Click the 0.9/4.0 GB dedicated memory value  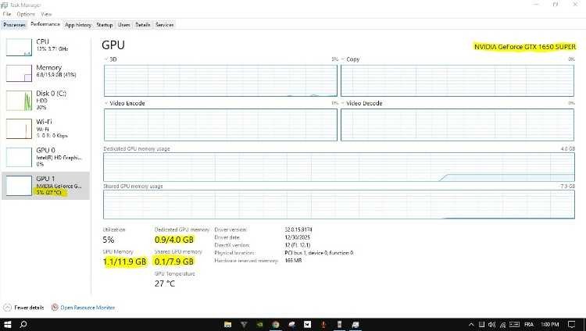tap(174, 240)
